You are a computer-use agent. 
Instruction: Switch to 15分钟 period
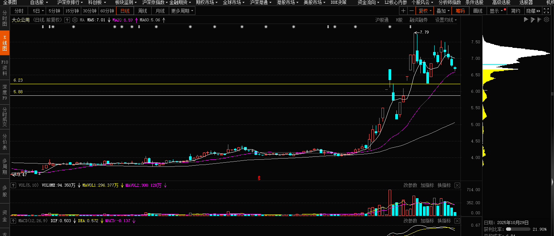point(72,11)
